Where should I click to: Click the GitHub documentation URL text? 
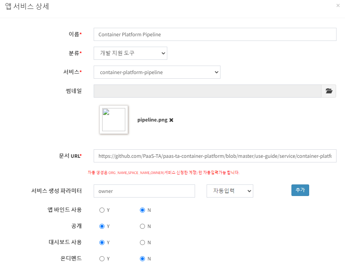[x=215, y=156]
